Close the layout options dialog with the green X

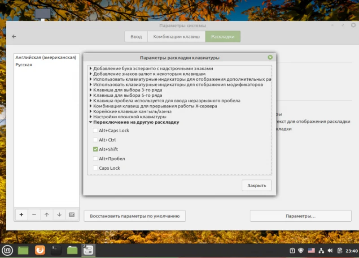pos(270,57)
